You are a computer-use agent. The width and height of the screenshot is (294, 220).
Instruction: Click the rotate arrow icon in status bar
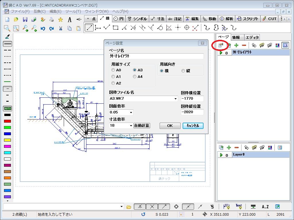(143, 214)
